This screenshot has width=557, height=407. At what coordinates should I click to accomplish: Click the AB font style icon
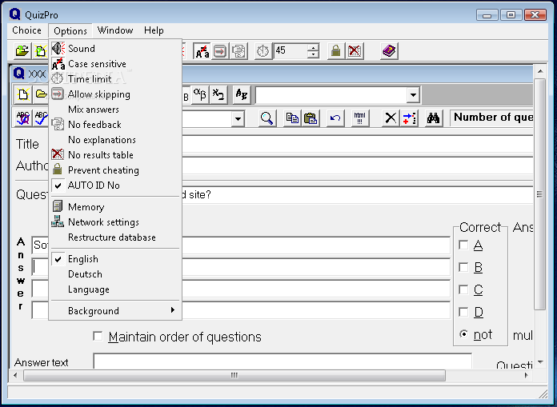point(242,94)
